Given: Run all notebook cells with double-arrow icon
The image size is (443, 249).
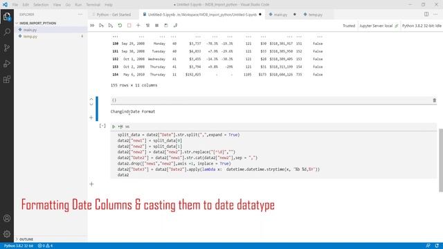Looking at the screenshot, I should click(92, 26).
